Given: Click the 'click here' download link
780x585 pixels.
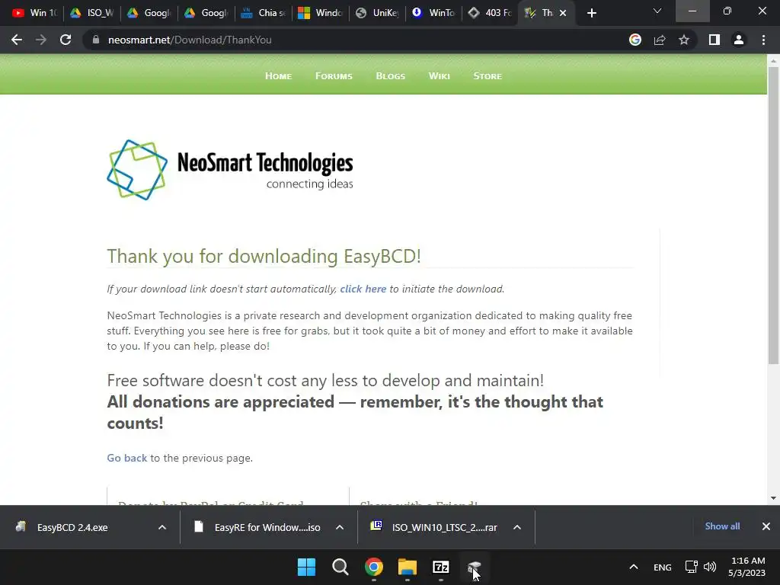Looking at the screenshot, I should tap(363, 289).
